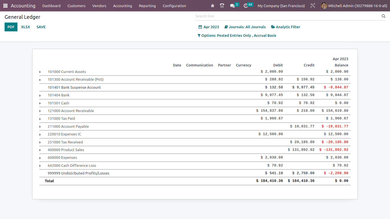The image size is (390, 219).
Task: Open the Analytic Filter dropdown
Action: [x=286, y=27]
